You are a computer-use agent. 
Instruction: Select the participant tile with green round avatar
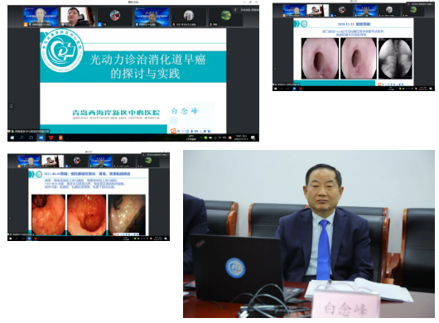225,17
